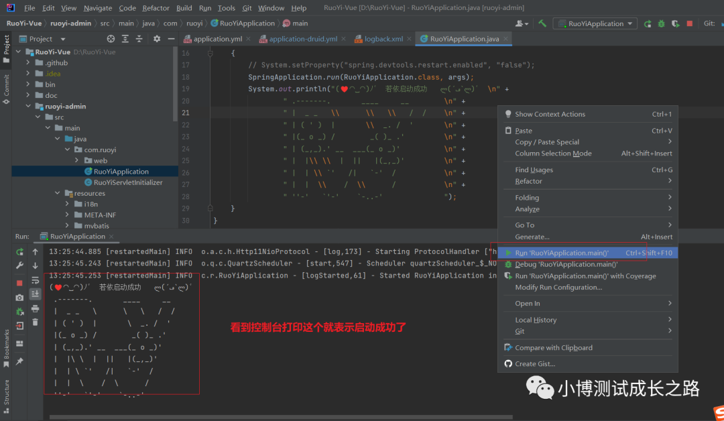
Task: Click the Expand All icon in the Project panel
Action: pos(125,39)
